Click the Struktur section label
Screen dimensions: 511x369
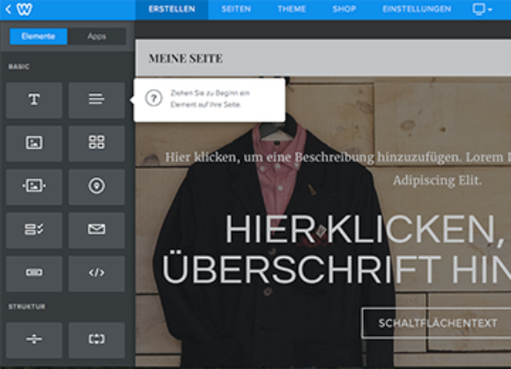pyautogui.click(x=26, y=306)
